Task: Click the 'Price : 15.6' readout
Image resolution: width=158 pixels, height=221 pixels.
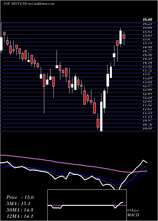Action: (x=20, y=197)
